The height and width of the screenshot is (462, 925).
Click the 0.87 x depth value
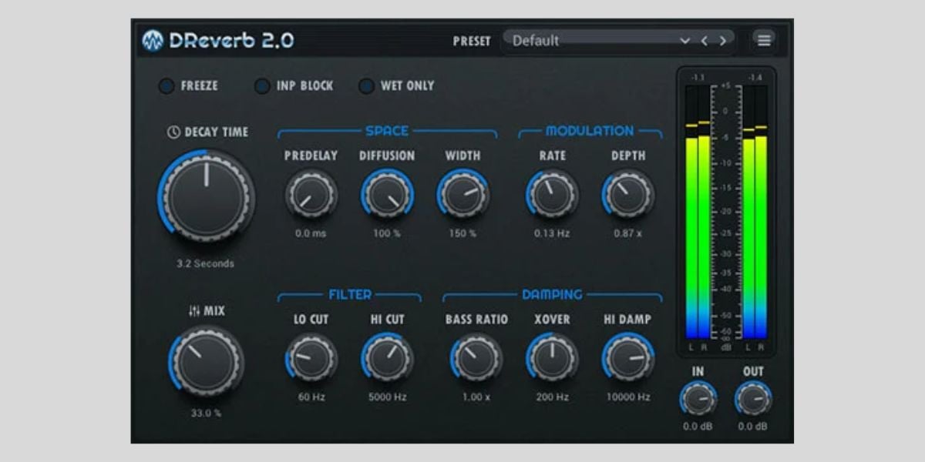pos(627,233)
